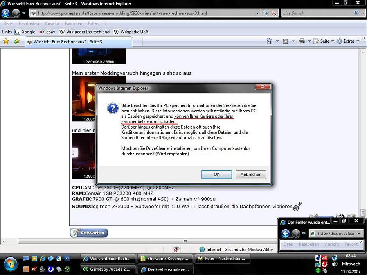Click Show Desktop quick launch icon

click(26, 259)
